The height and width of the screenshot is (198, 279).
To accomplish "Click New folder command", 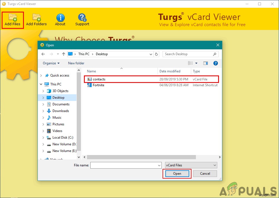I will tap(76, 63).
